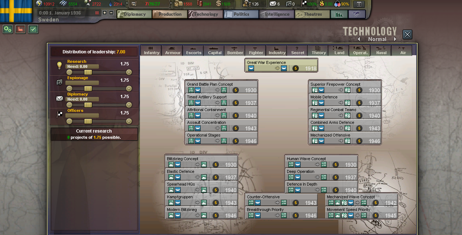Click the rare materials resource icon
The width and height of the screenshot is (462, 235).
pyautogui.click(x=88, y=4)
